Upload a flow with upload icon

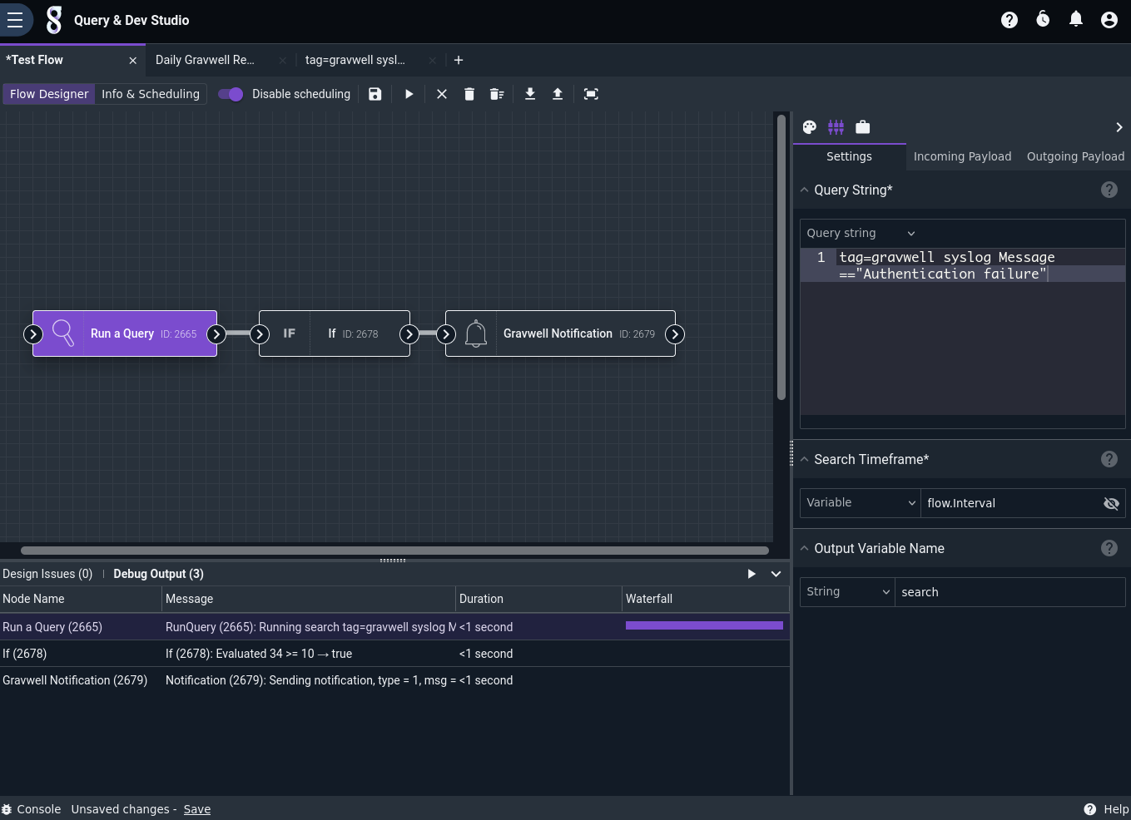[558, 94]
